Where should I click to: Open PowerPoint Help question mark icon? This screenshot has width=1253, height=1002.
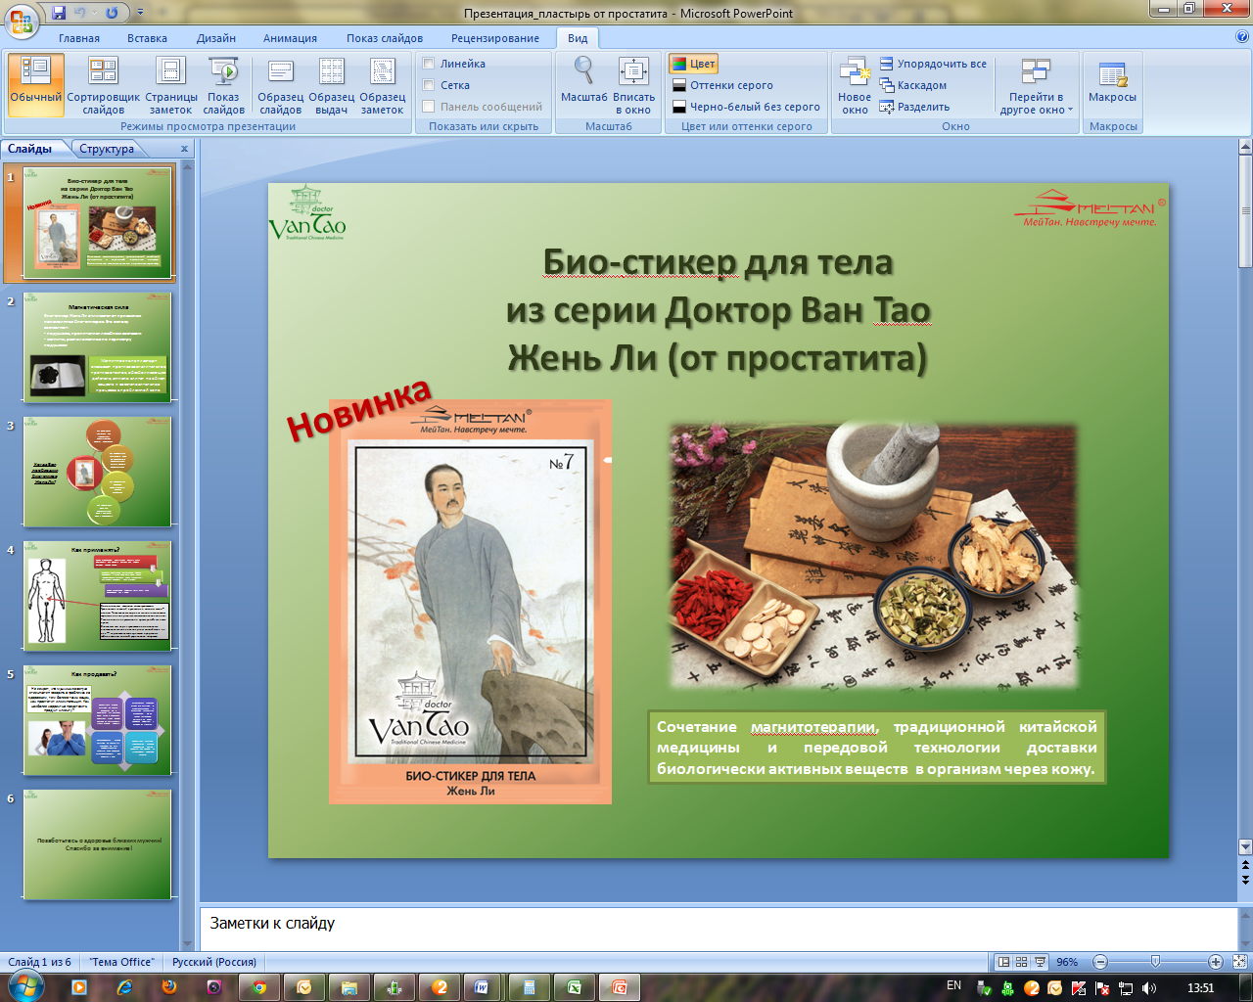[x=1242, y=37]
